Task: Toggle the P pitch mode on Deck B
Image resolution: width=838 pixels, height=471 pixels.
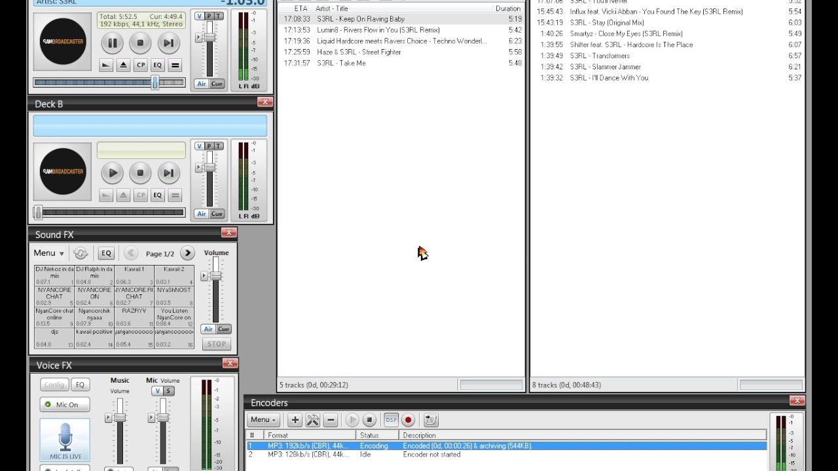Action: pyautogui.click(x=209, y=146)
